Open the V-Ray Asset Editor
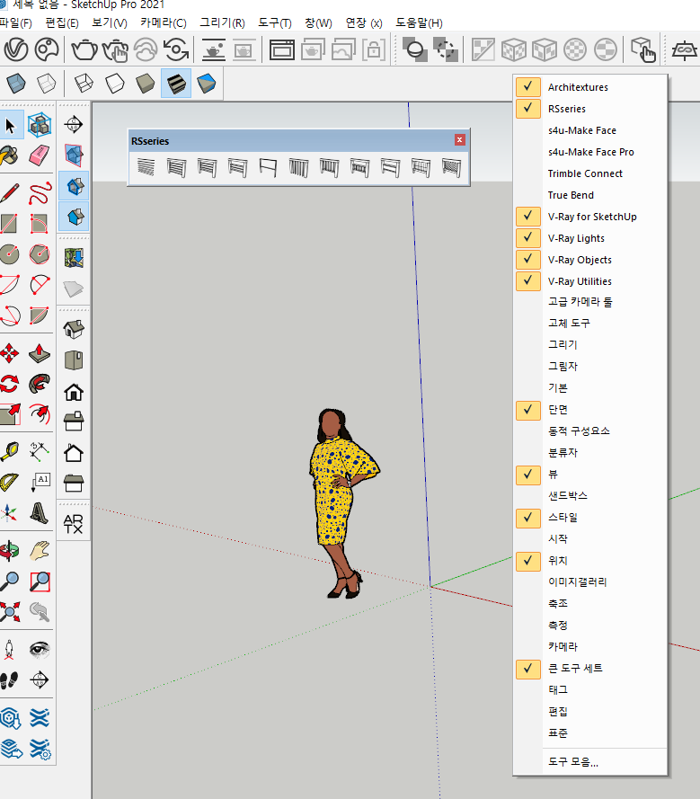The height and width of the screenshot is (799, 700). 16,50
